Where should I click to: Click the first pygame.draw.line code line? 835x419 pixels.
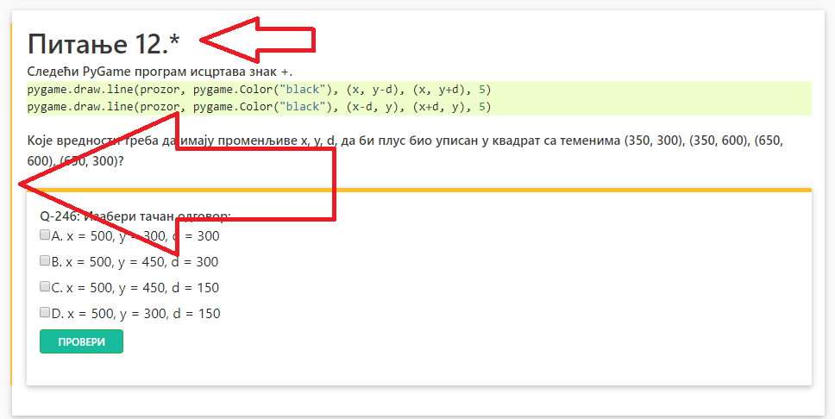(259, 90)
